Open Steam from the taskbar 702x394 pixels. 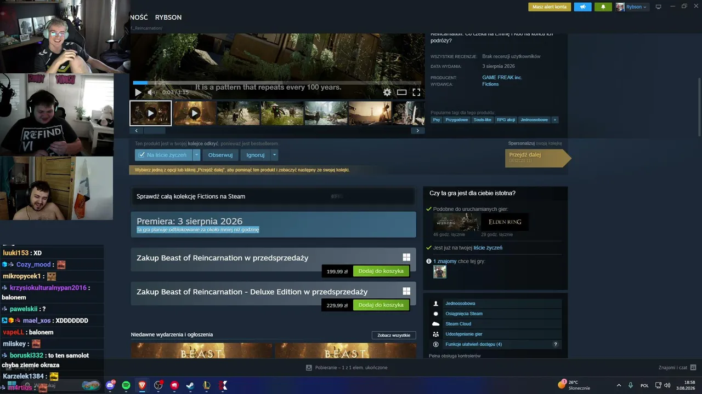[x=191, y=385]
